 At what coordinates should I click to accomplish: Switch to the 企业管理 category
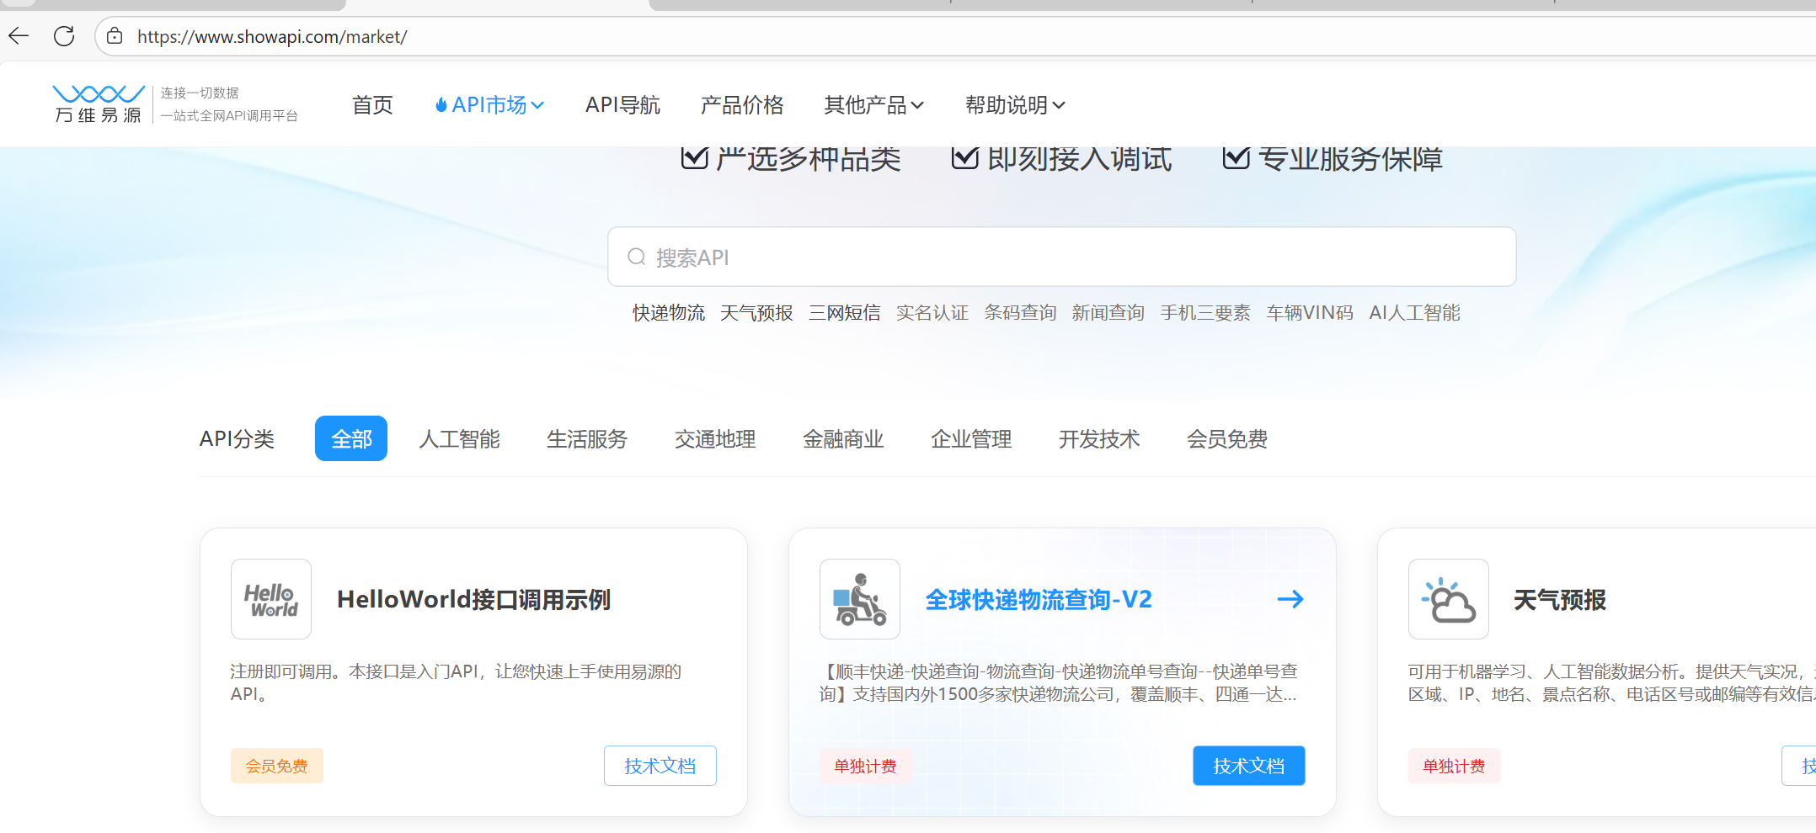(972, 438)
